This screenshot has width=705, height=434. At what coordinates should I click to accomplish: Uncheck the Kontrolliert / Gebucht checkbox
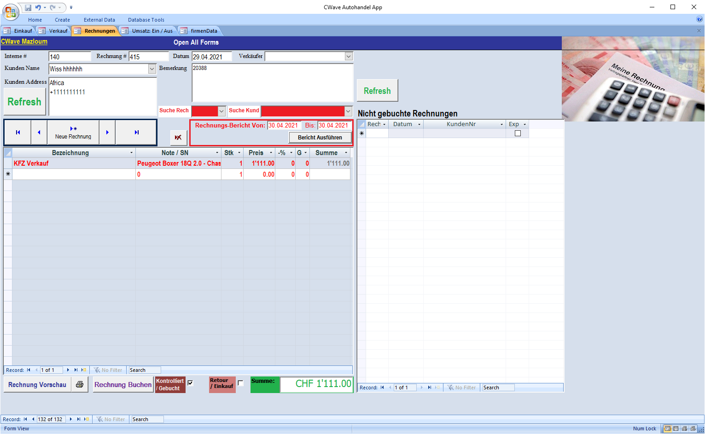pyautogui.click(x=190, y=383)
